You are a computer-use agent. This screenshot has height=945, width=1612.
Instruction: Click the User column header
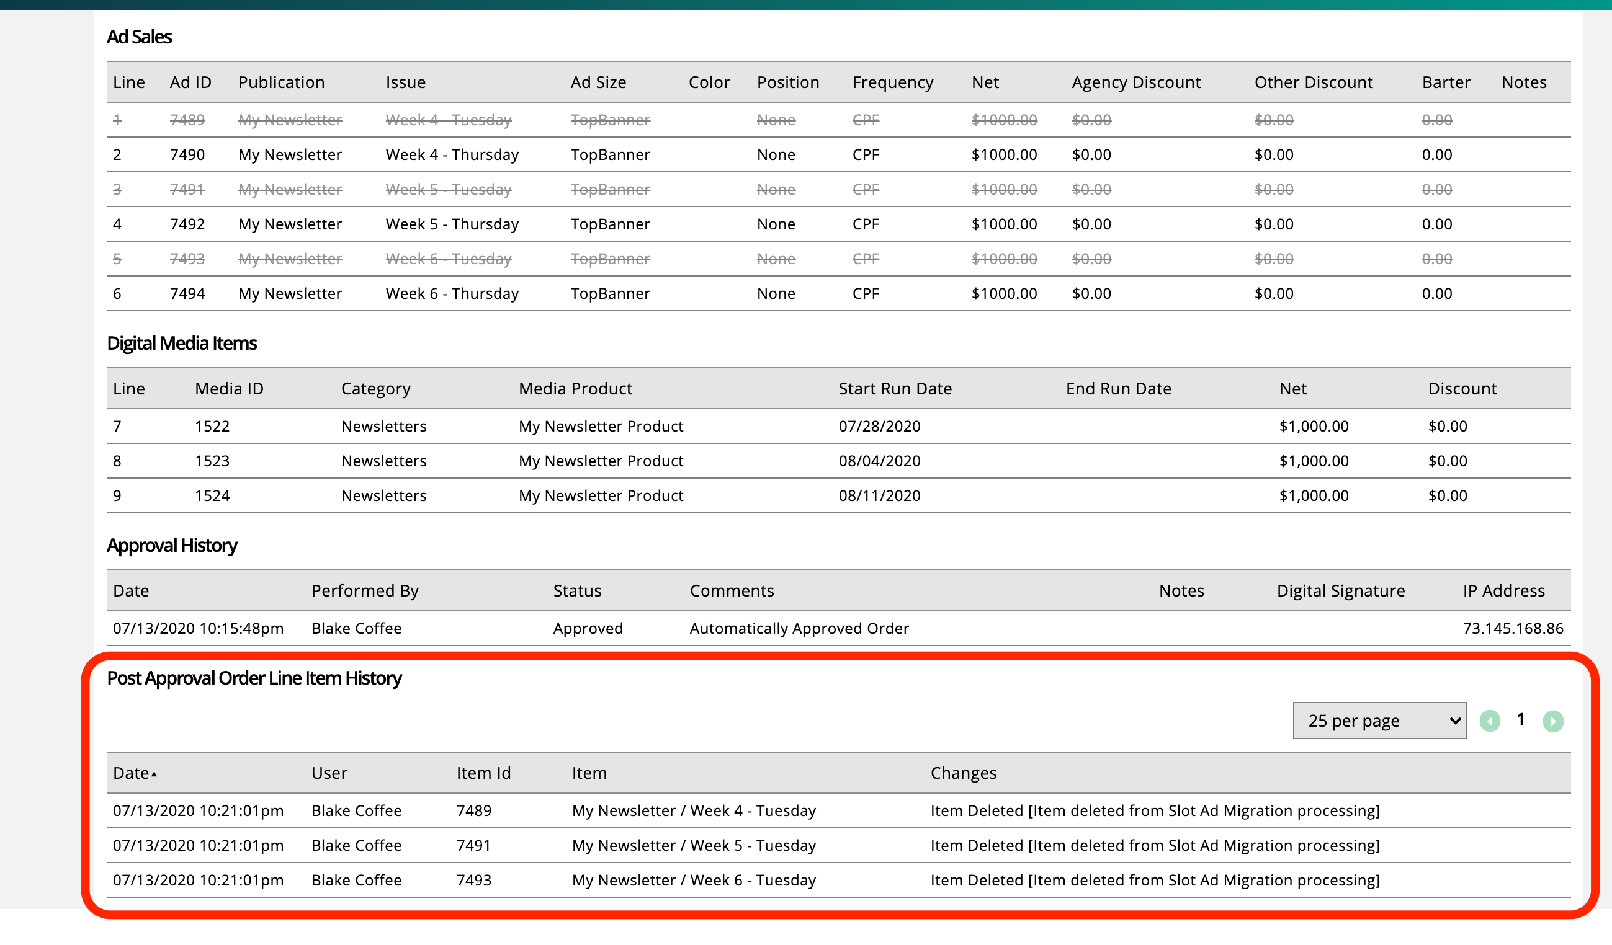click(x=329, y=773)
